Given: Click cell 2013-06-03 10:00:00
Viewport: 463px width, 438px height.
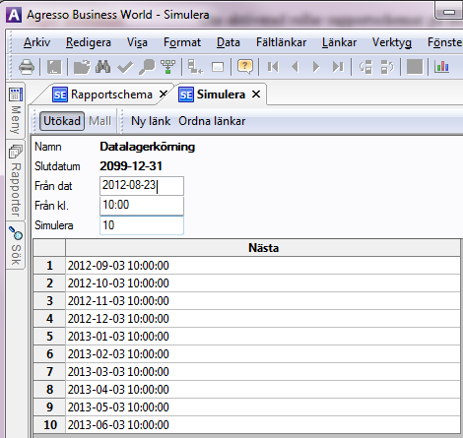Looking at the screenshot, I should 263,425.
